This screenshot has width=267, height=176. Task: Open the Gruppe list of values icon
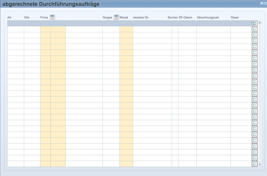(116, 17)
